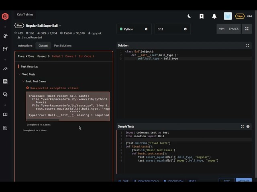This screenshot has height=192, width=257.
Task: Open the 3.11 version dropdown
Action: (x=172, y=29)
